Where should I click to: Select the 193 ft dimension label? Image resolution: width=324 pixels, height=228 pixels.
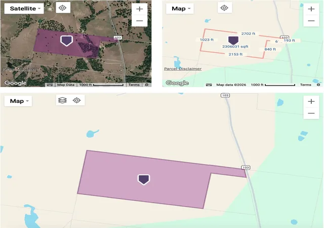coord(289,41)
